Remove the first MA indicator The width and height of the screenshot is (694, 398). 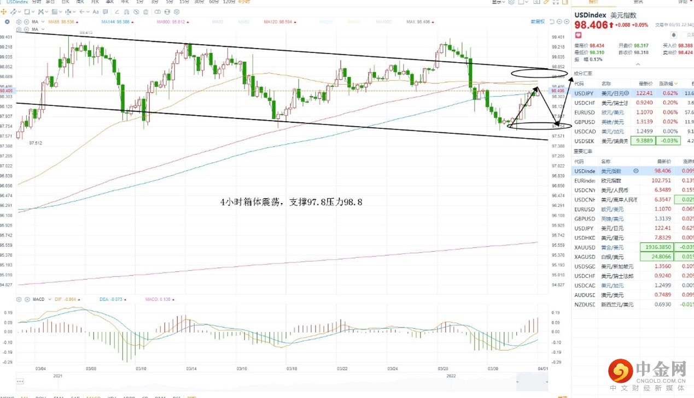(26, 22)
